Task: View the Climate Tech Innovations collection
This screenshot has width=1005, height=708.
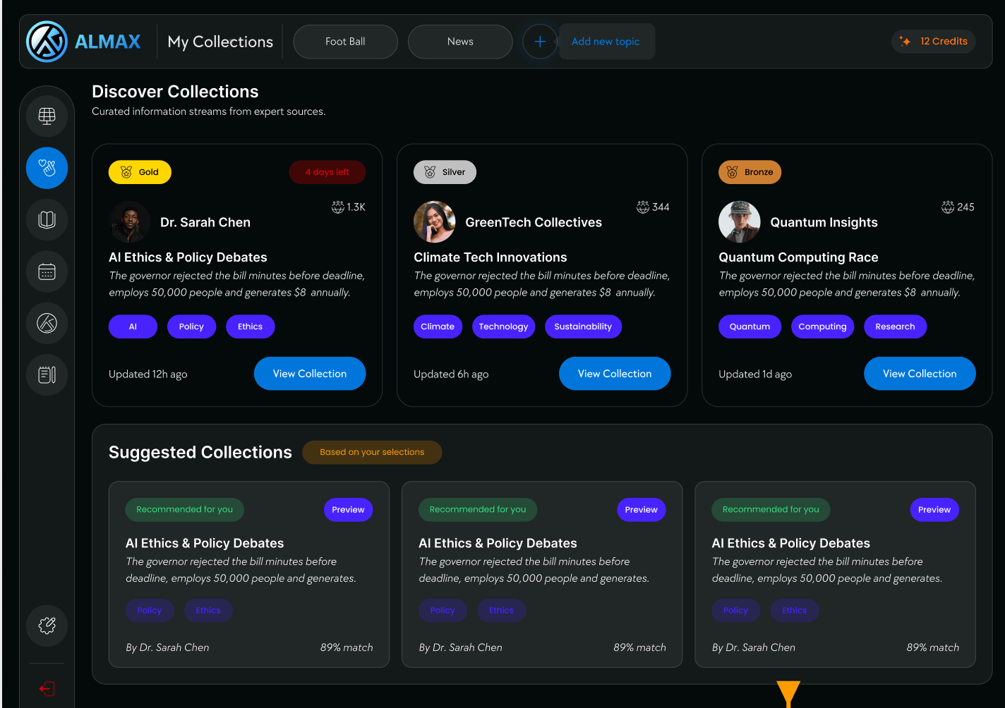Action: pos(615,374)
